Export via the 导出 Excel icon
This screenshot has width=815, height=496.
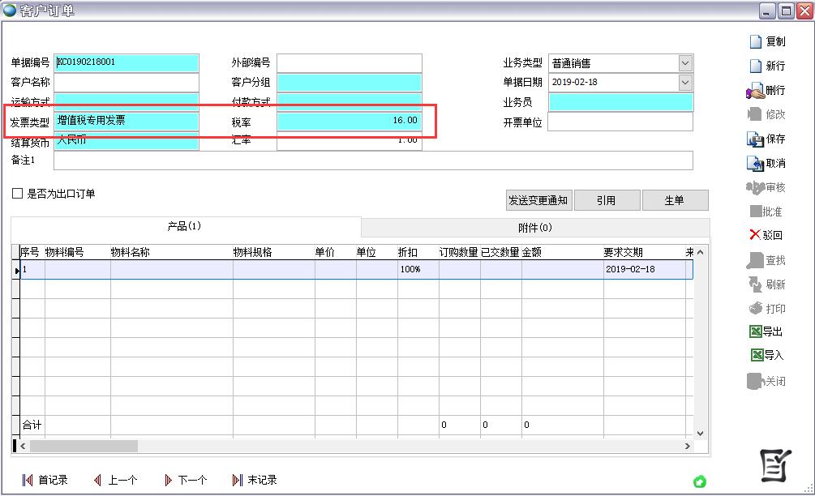click(756, 331)
